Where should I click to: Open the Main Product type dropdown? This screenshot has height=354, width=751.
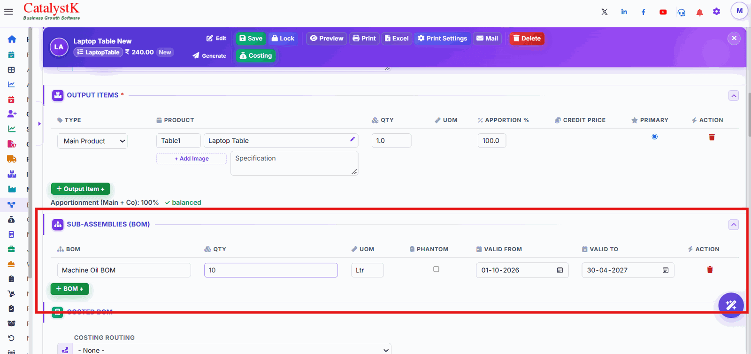click(92, 141)
